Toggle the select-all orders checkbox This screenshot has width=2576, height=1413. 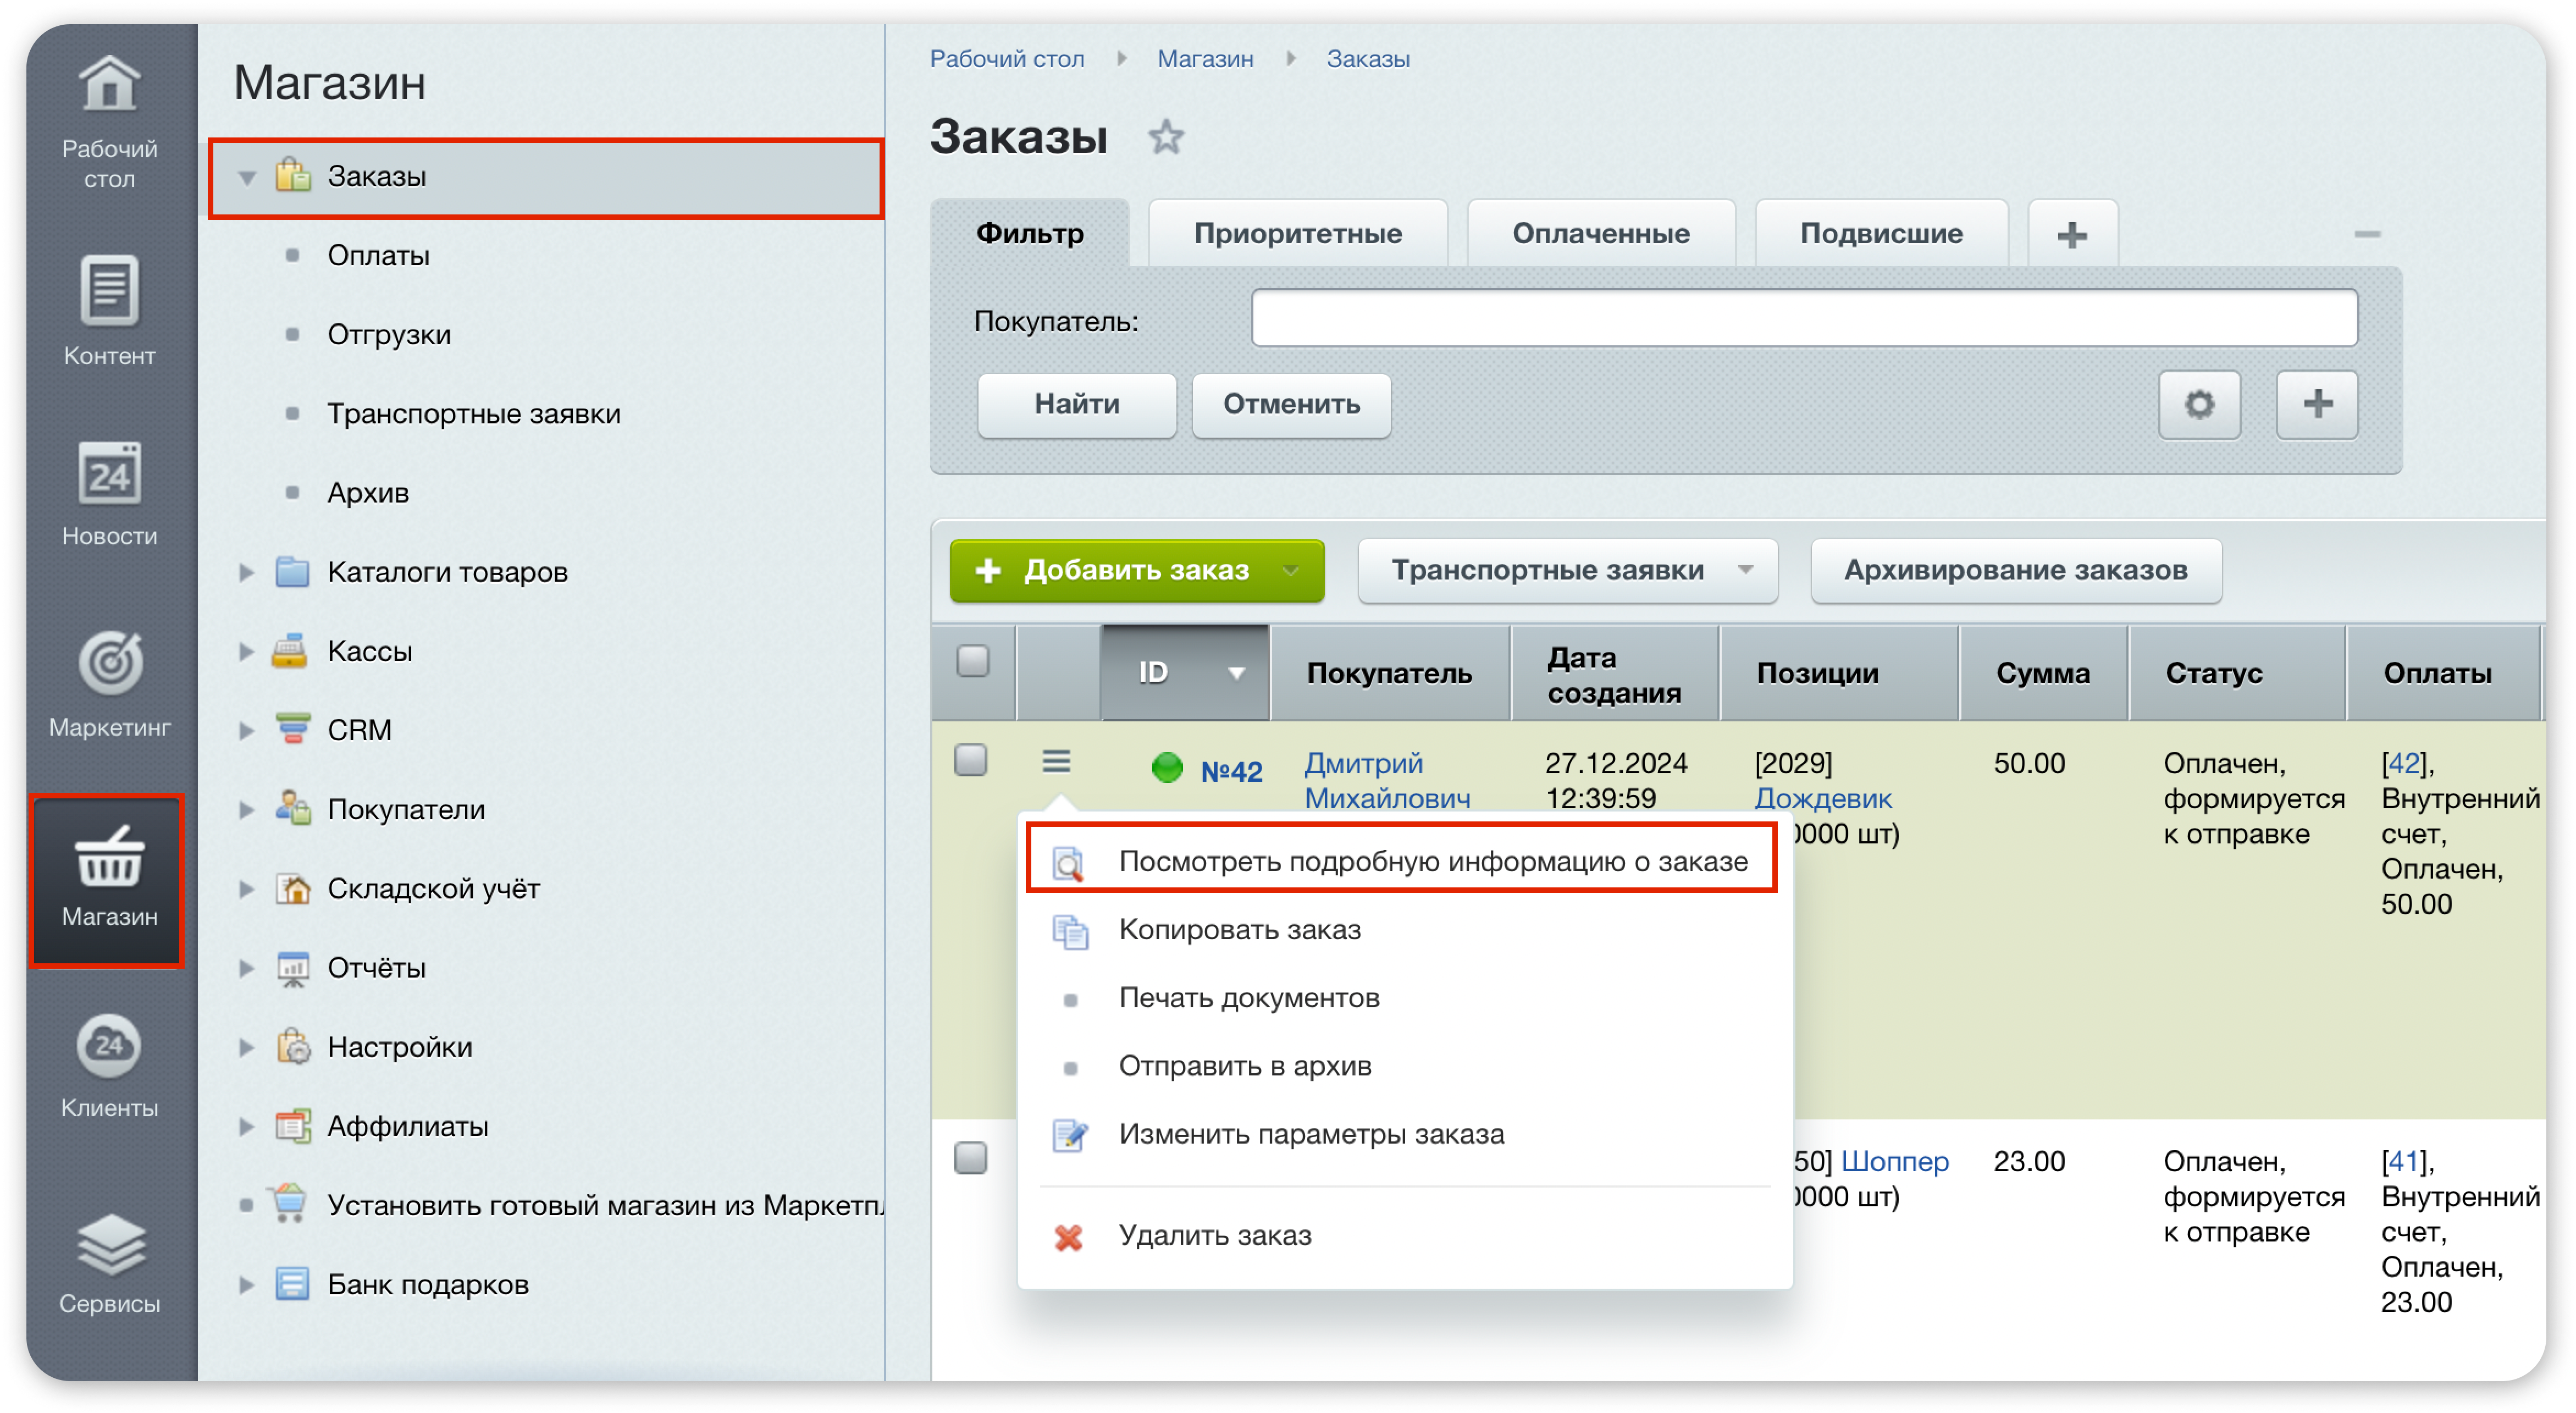pyautogui.click(x=972, y=661)
